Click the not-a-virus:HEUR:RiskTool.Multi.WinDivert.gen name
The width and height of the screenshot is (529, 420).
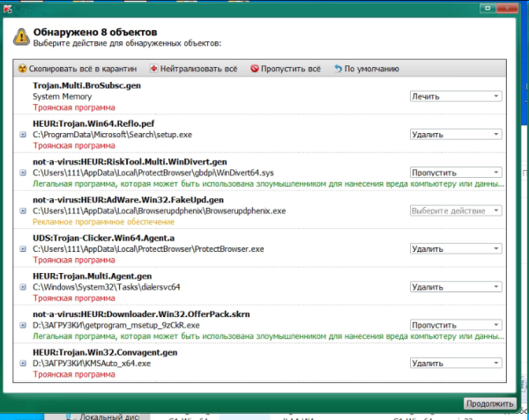(130, 162)
